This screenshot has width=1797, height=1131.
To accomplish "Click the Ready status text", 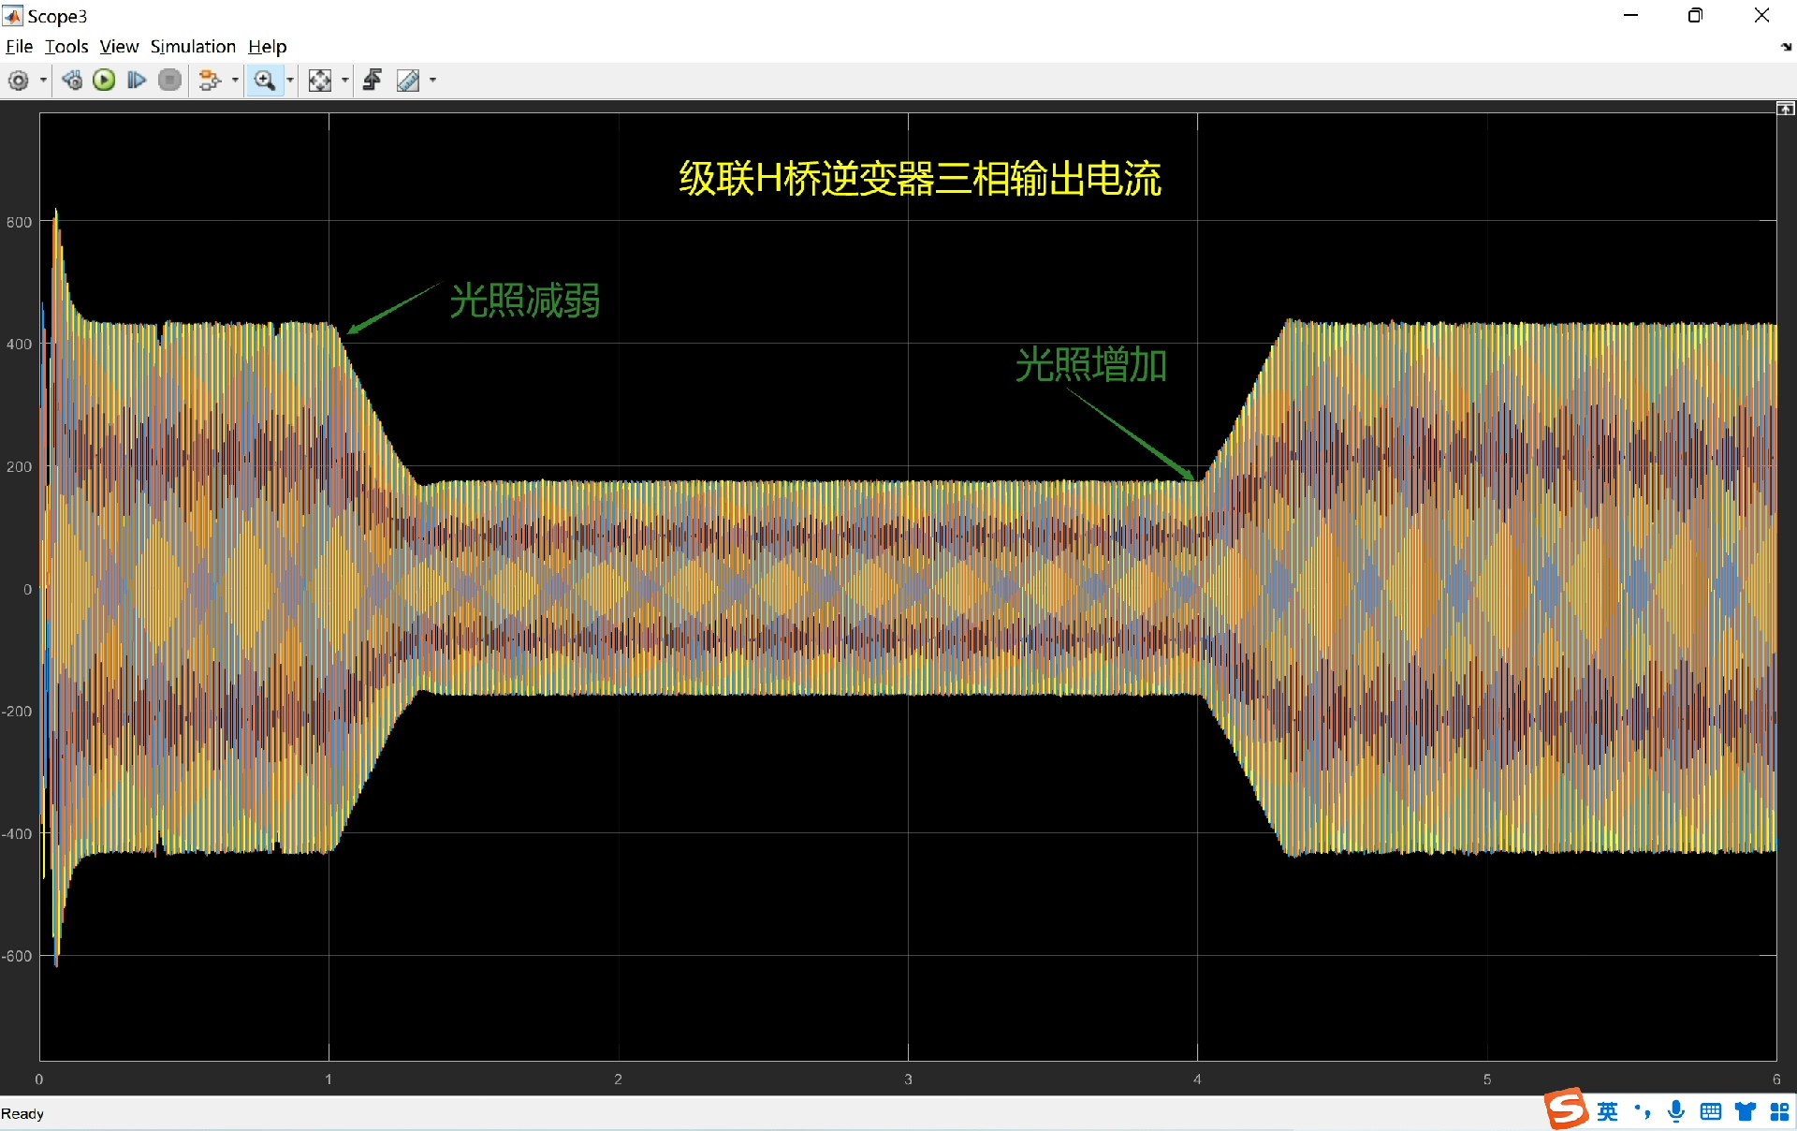I will [x=22, y=1113].
